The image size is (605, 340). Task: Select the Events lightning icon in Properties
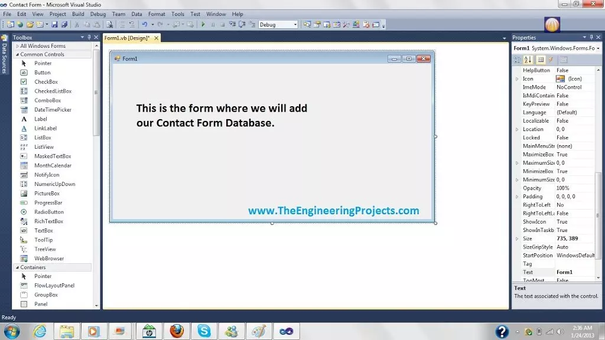click(551, 60)
